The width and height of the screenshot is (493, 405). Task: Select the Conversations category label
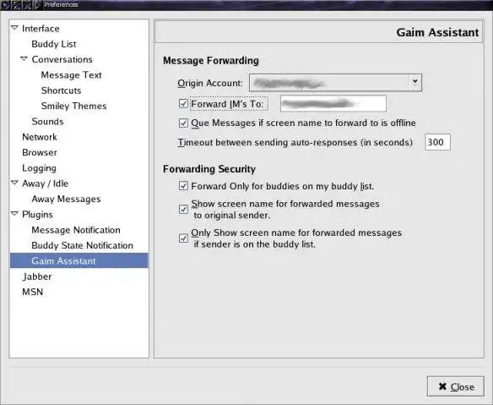click(62, 59)
